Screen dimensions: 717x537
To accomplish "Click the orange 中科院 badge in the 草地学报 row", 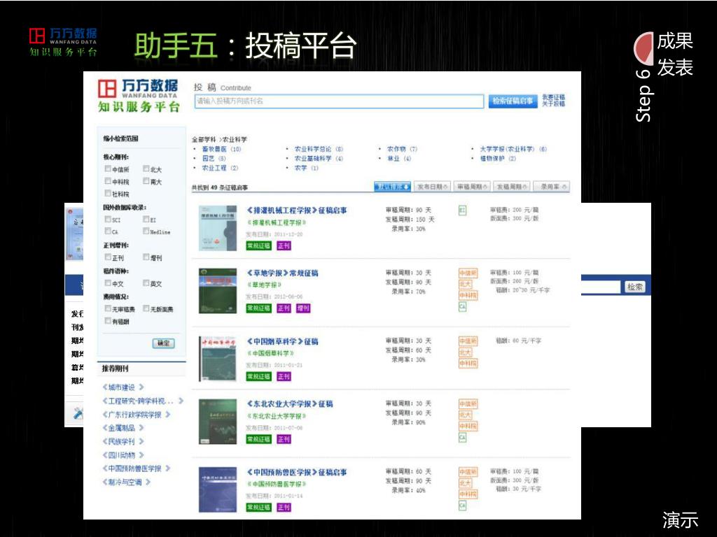I will (x=468, y=296).
